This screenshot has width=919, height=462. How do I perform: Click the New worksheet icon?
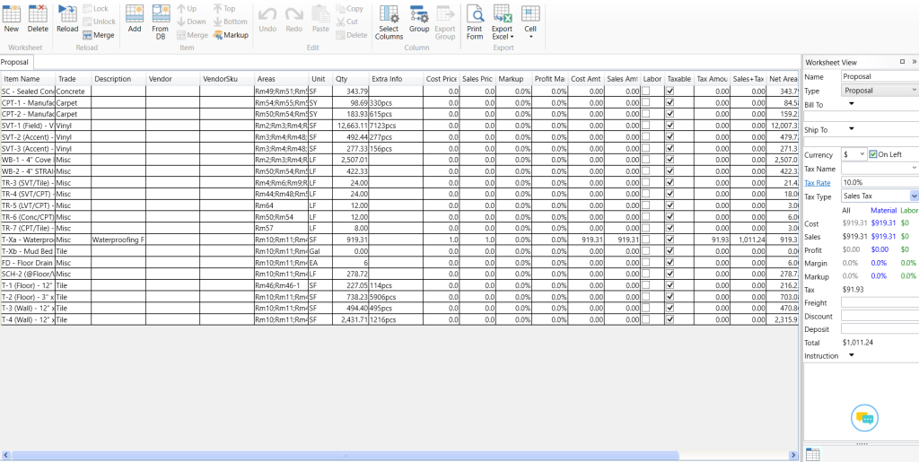click(x=12, y=18)
